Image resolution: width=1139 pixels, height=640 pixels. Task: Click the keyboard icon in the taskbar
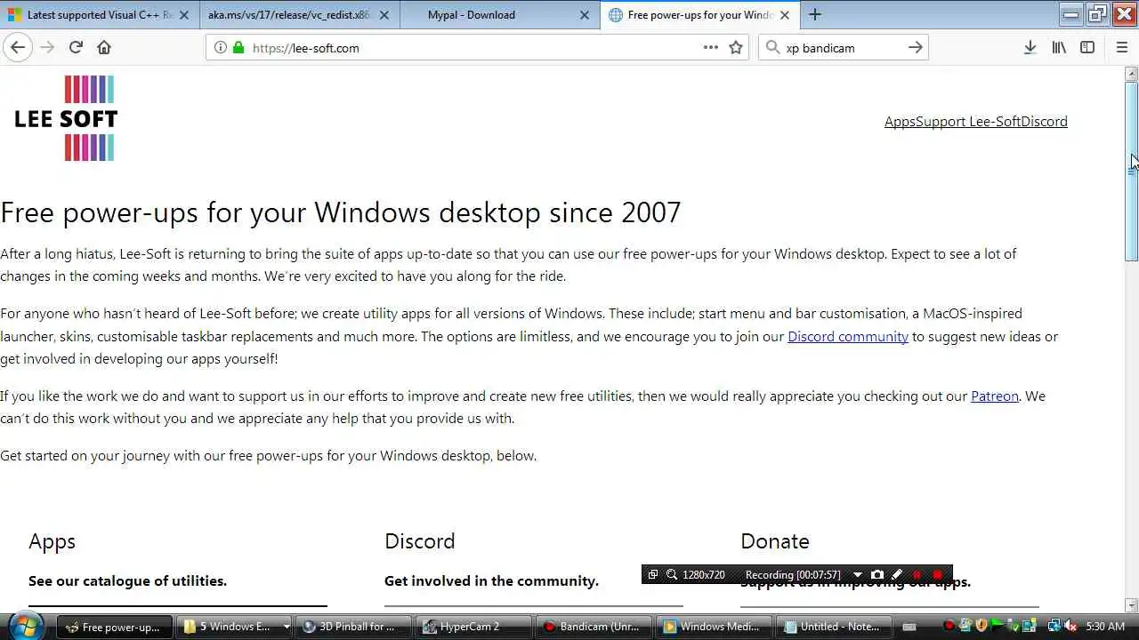[x=909, y=627]
